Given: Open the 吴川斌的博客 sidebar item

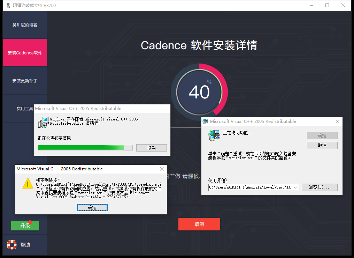Looking at the screenshot, I should click(x=25, y=25).
